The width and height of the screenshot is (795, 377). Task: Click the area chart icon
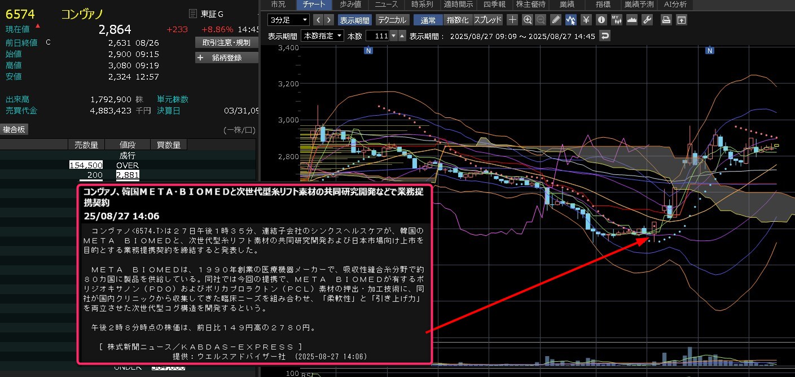click(x=632, y=20)
